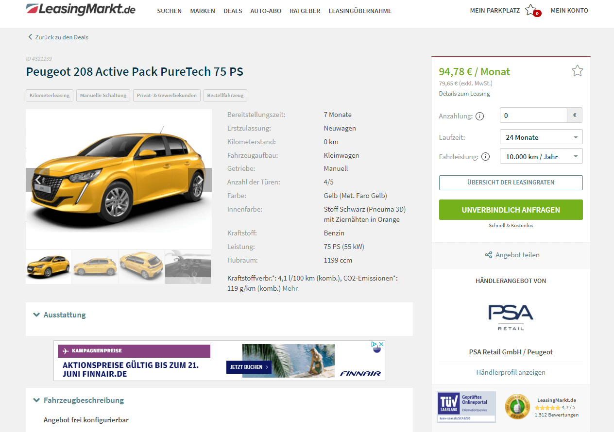The image size is (614, 432).
Task: Go back via Zurück zu den Deals
Action: [x=62, y=37]
